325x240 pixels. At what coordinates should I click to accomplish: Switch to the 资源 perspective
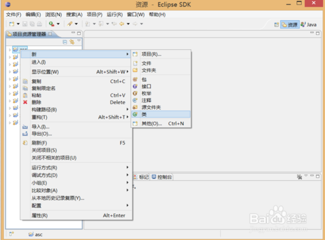tap(290, 25)
